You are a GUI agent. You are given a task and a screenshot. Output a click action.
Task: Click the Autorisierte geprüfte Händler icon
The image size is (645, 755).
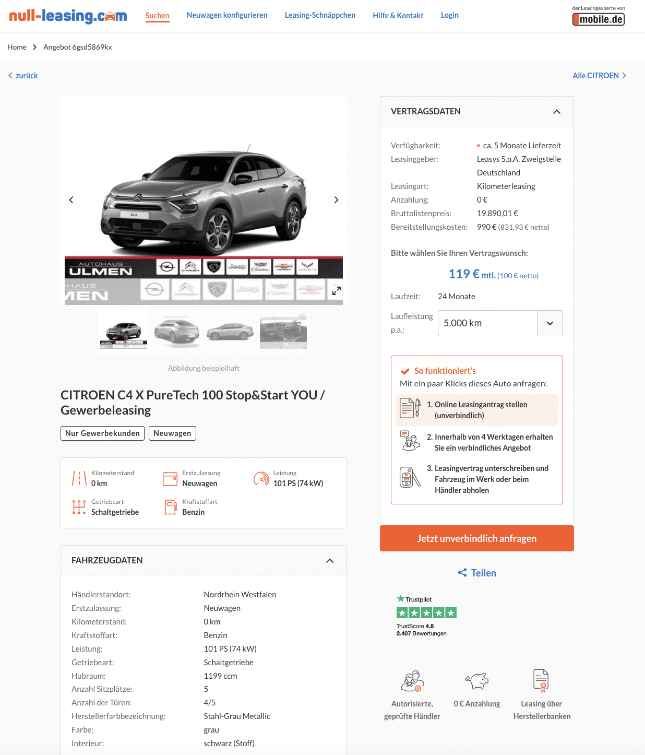(412, 681)
